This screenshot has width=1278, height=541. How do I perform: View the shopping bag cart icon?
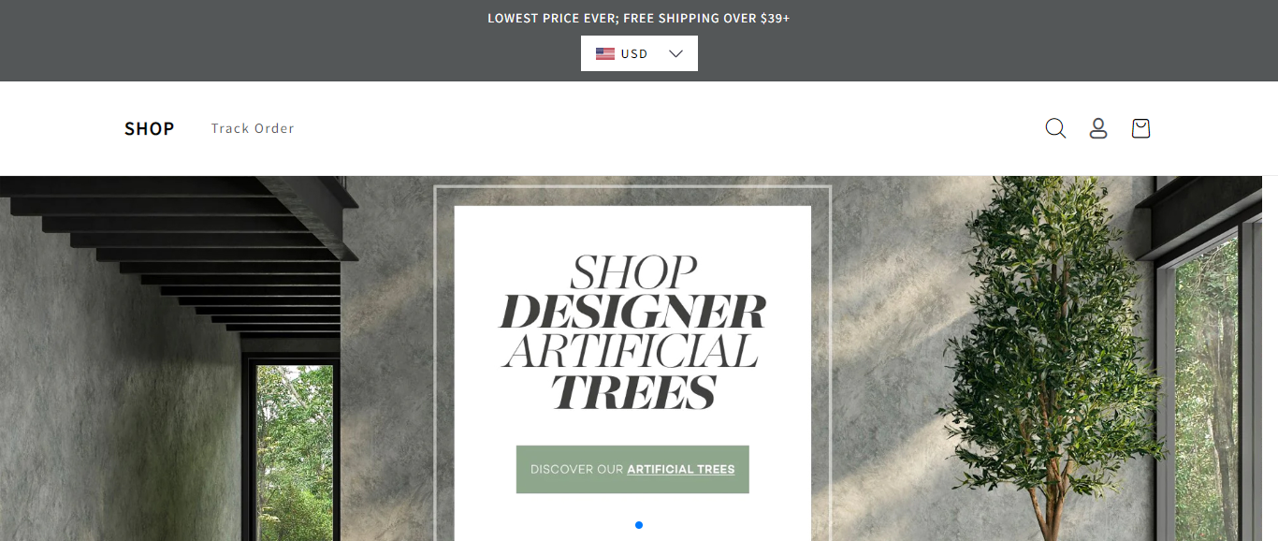coord(1140,128)
